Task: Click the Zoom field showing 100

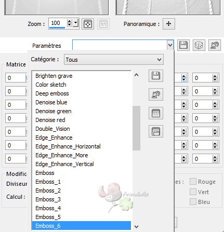Action: (x=58, y=23)
